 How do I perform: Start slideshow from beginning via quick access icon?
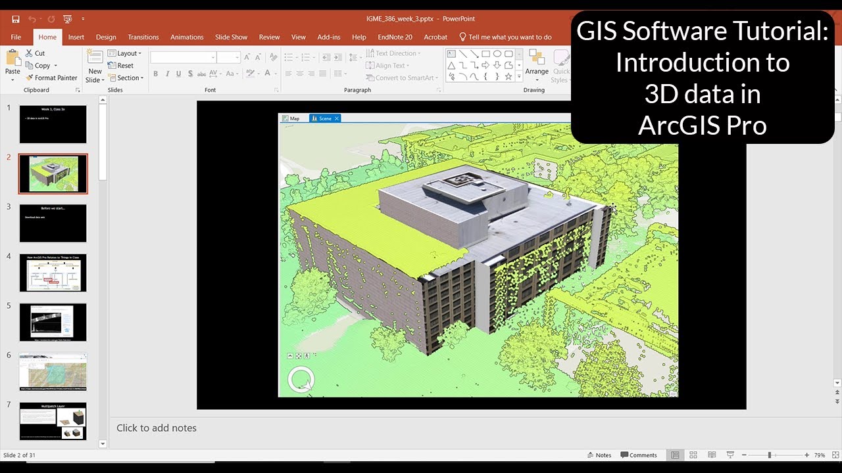[67, 19]
